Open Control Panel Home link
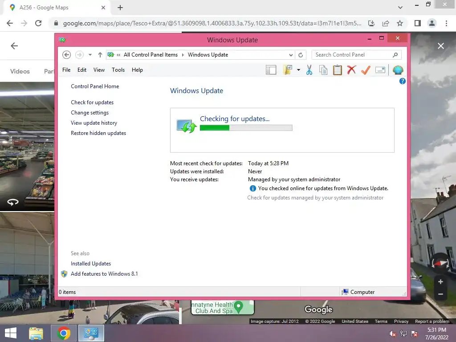 pyautogui.click(x=95, y=86)
